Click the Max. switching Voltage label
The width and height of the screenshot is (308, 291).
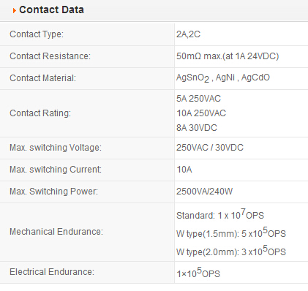pyautogui.click(x=56, y=148)
